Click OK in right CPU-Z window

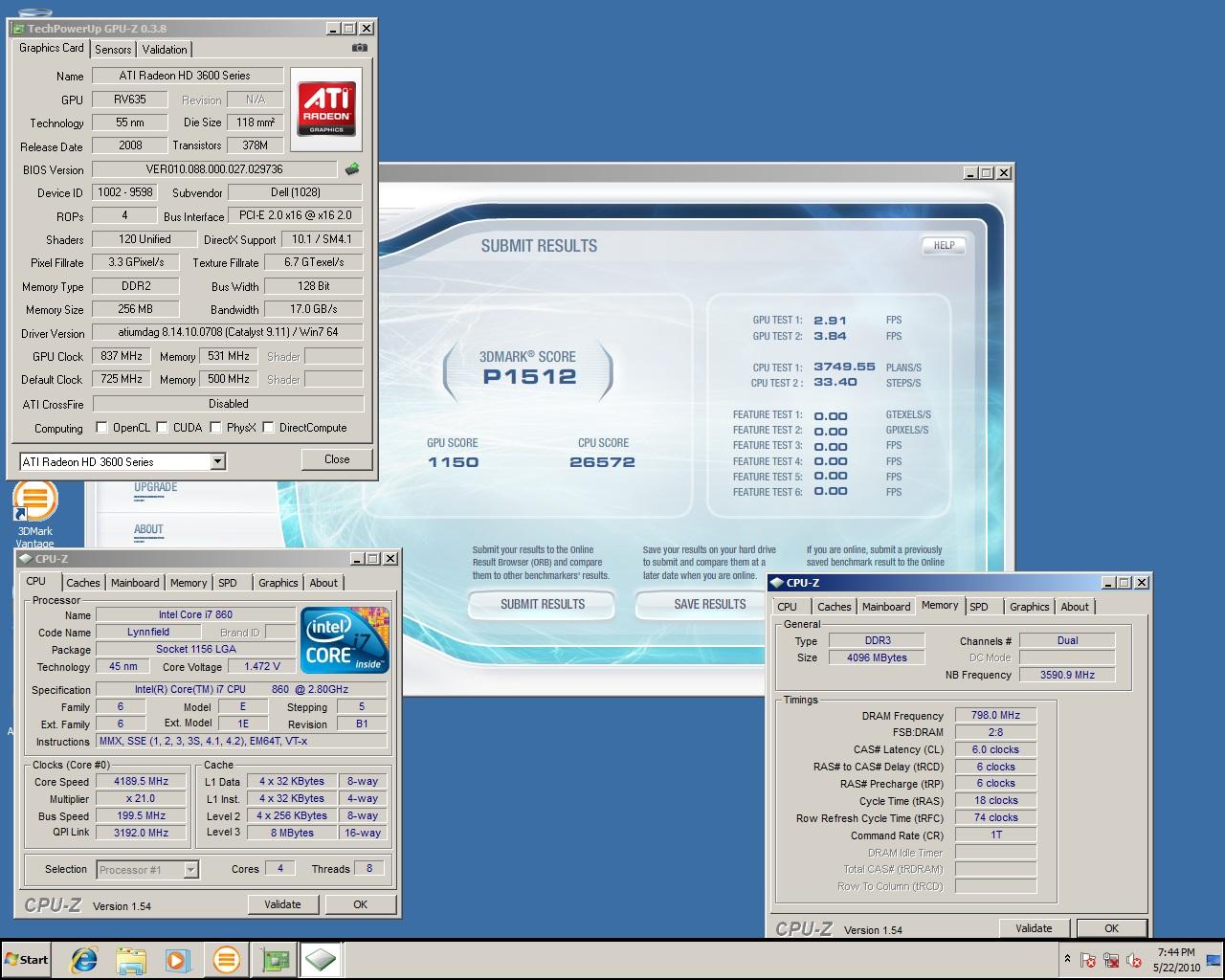[x=1111, y=928]
